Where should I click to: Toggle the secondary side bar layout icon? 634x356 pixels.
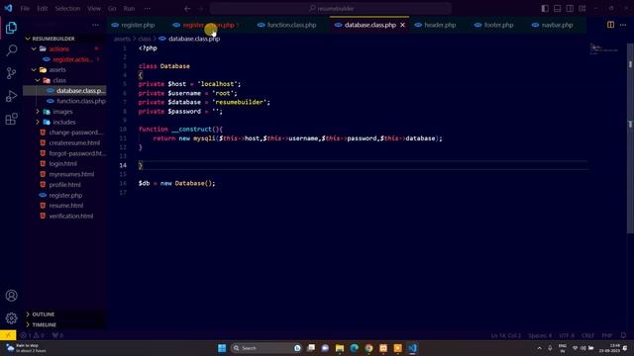coord(570,8)
